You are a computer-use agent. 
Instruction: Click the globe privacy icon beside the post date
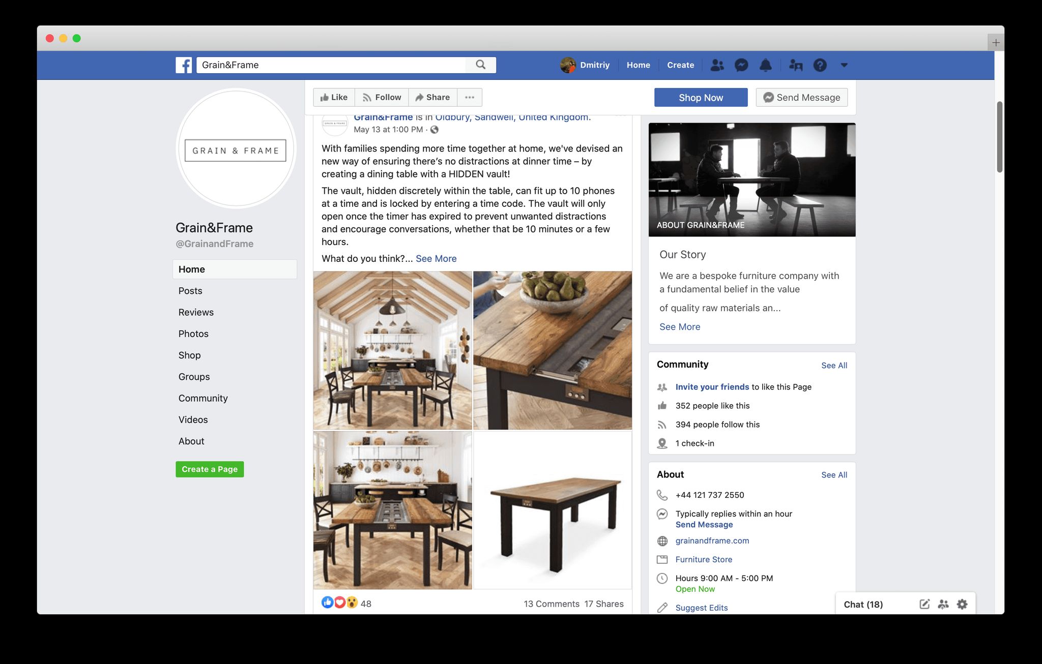pos(433,130)
